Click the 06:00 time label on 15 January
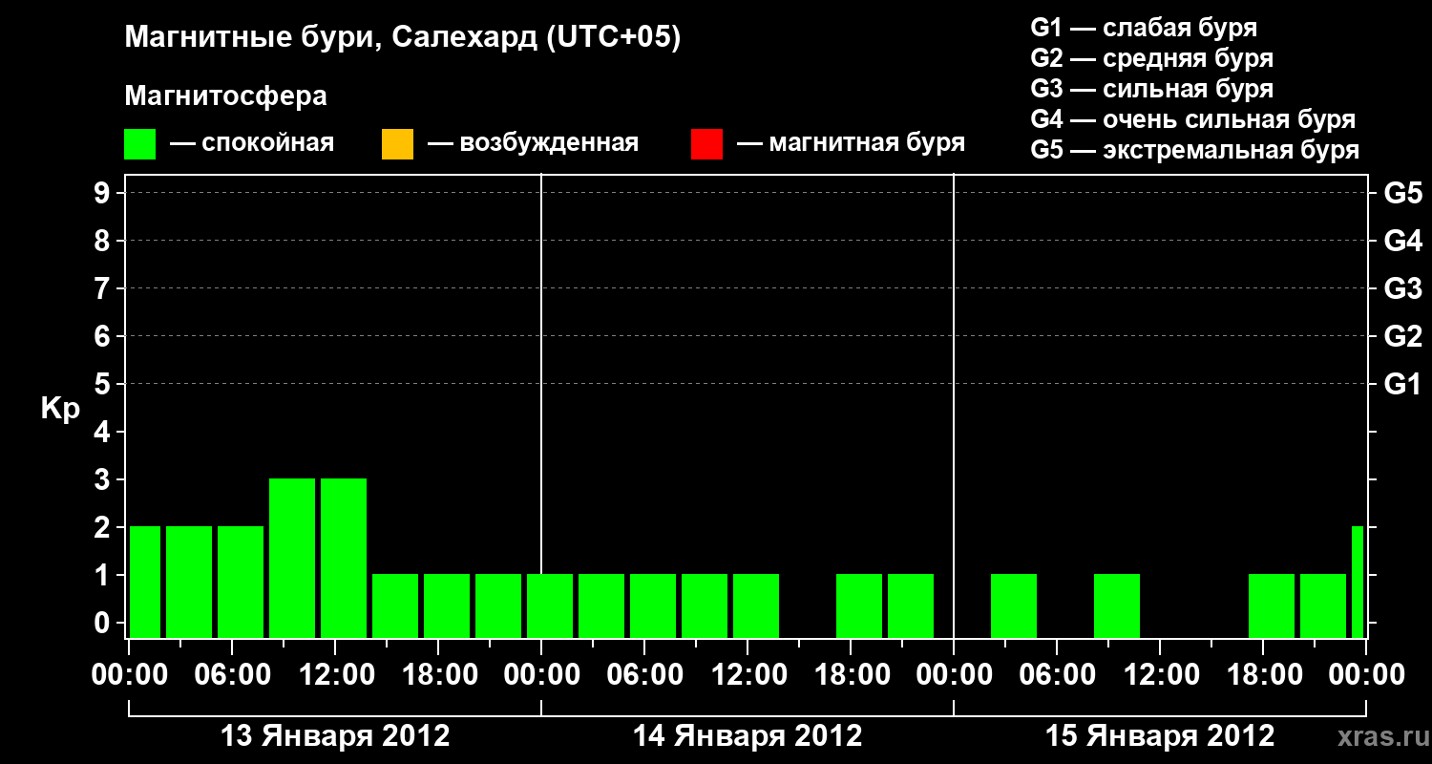 coord(1057,674)
